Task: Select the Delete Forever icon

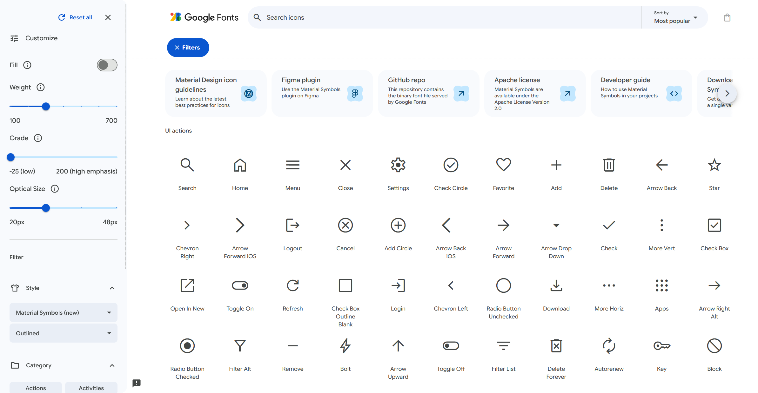Action: 556,346
